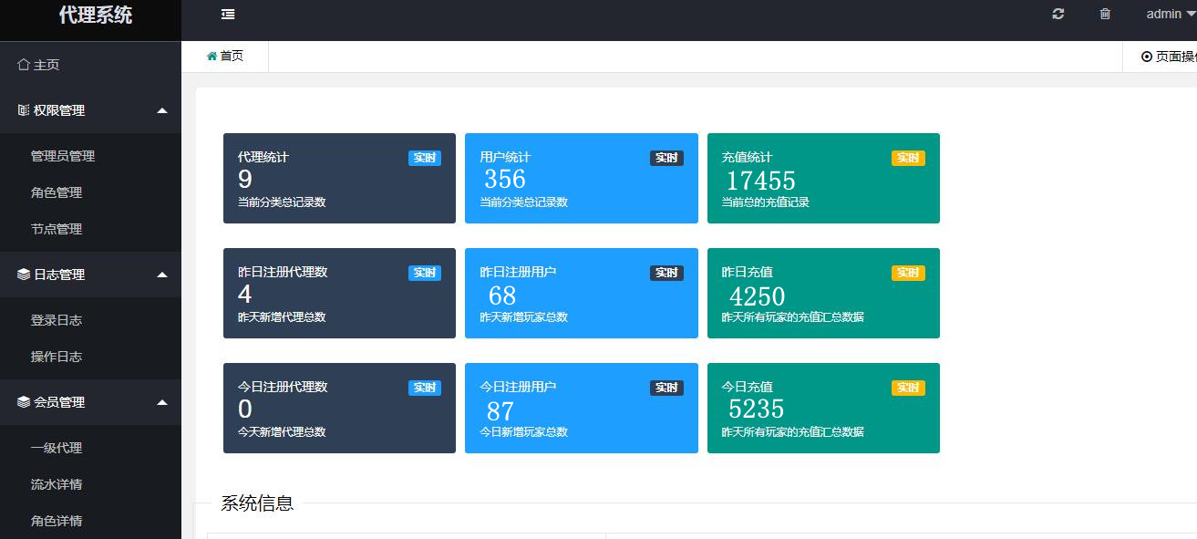Open 节点管理 in sidebar

[x=57, y=229]
